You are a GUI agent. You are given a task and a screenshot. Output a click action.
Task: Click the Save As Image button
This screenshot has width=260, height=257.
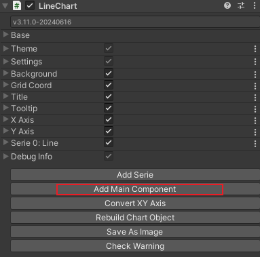click(135, 232)
